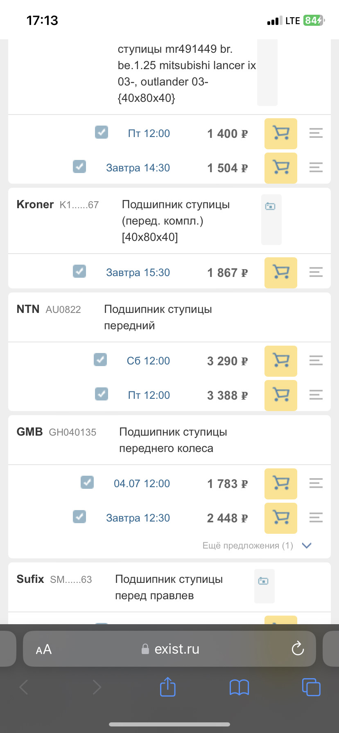Open details menu for 1 504 ₽ offer
This screenshot has height=733, width=339.
tap(316, 167)
